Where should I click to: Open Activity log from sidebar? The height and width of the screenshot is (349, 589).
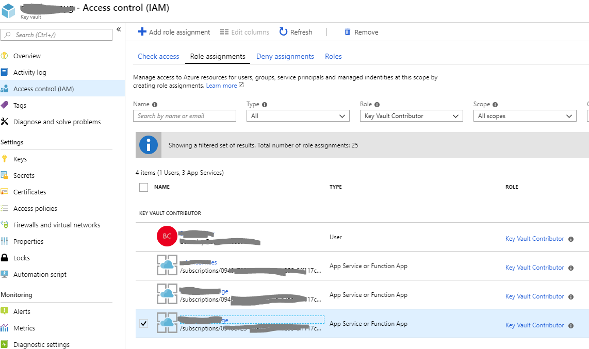30,72
